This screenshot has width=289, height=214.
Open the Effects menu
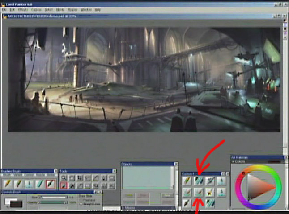23,9
